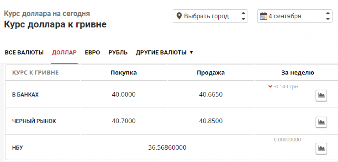Click the В БАНКАХ row link
The height and width of the screenshot is (162, 338).
[x=25, y=95]
